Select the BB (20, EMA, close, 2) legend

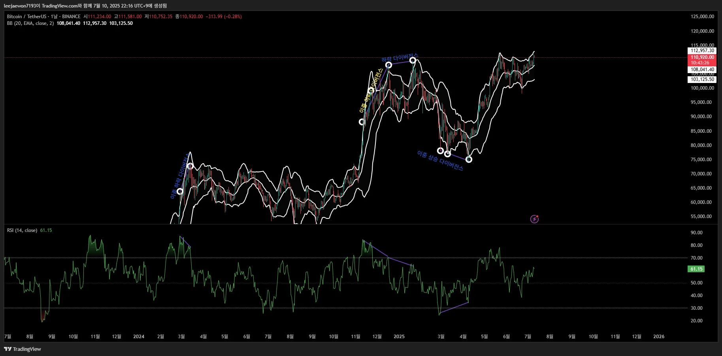pyautogui.click(x=30, y=23)
